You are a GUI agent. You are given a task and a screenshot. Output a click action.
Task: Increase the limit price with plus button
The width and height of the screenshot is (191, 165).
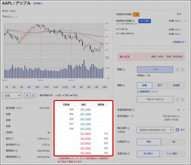(183, 99)
